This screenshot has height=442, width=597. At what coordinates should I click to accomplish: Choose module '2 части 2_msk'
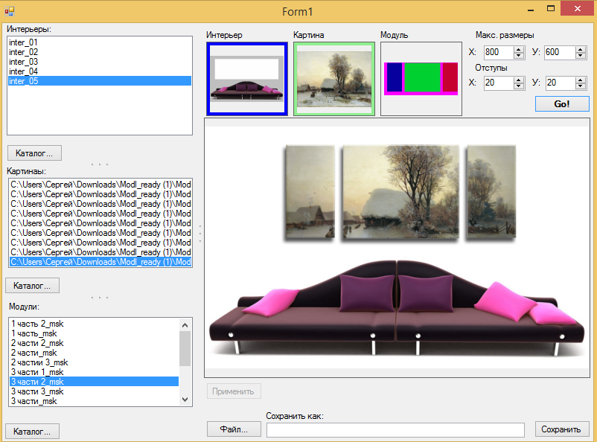(x=94, y=343)
